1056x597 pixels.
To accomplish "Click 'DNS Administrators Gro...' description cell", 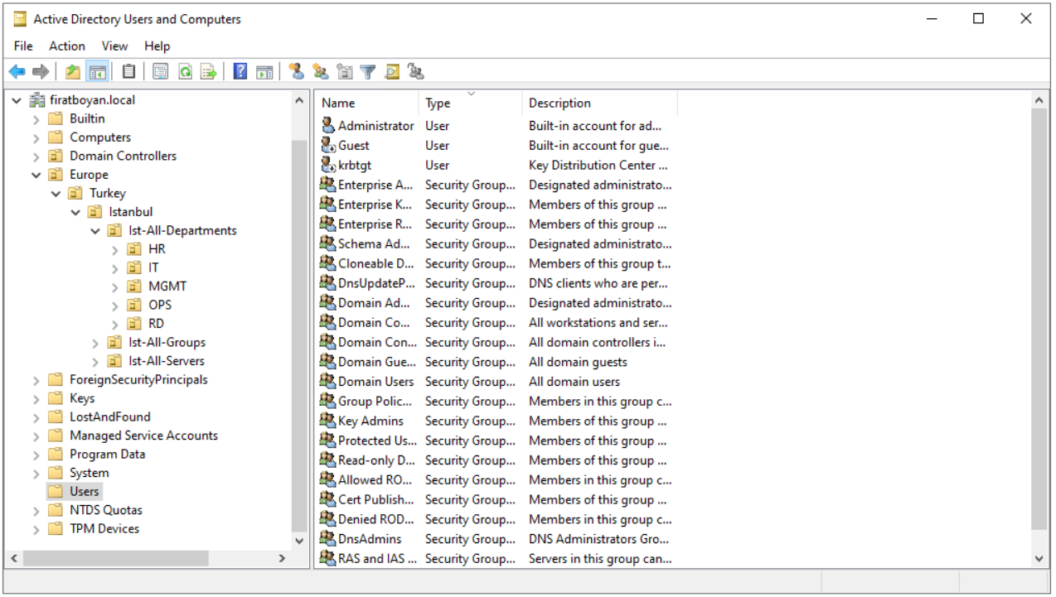I will 600,539.
